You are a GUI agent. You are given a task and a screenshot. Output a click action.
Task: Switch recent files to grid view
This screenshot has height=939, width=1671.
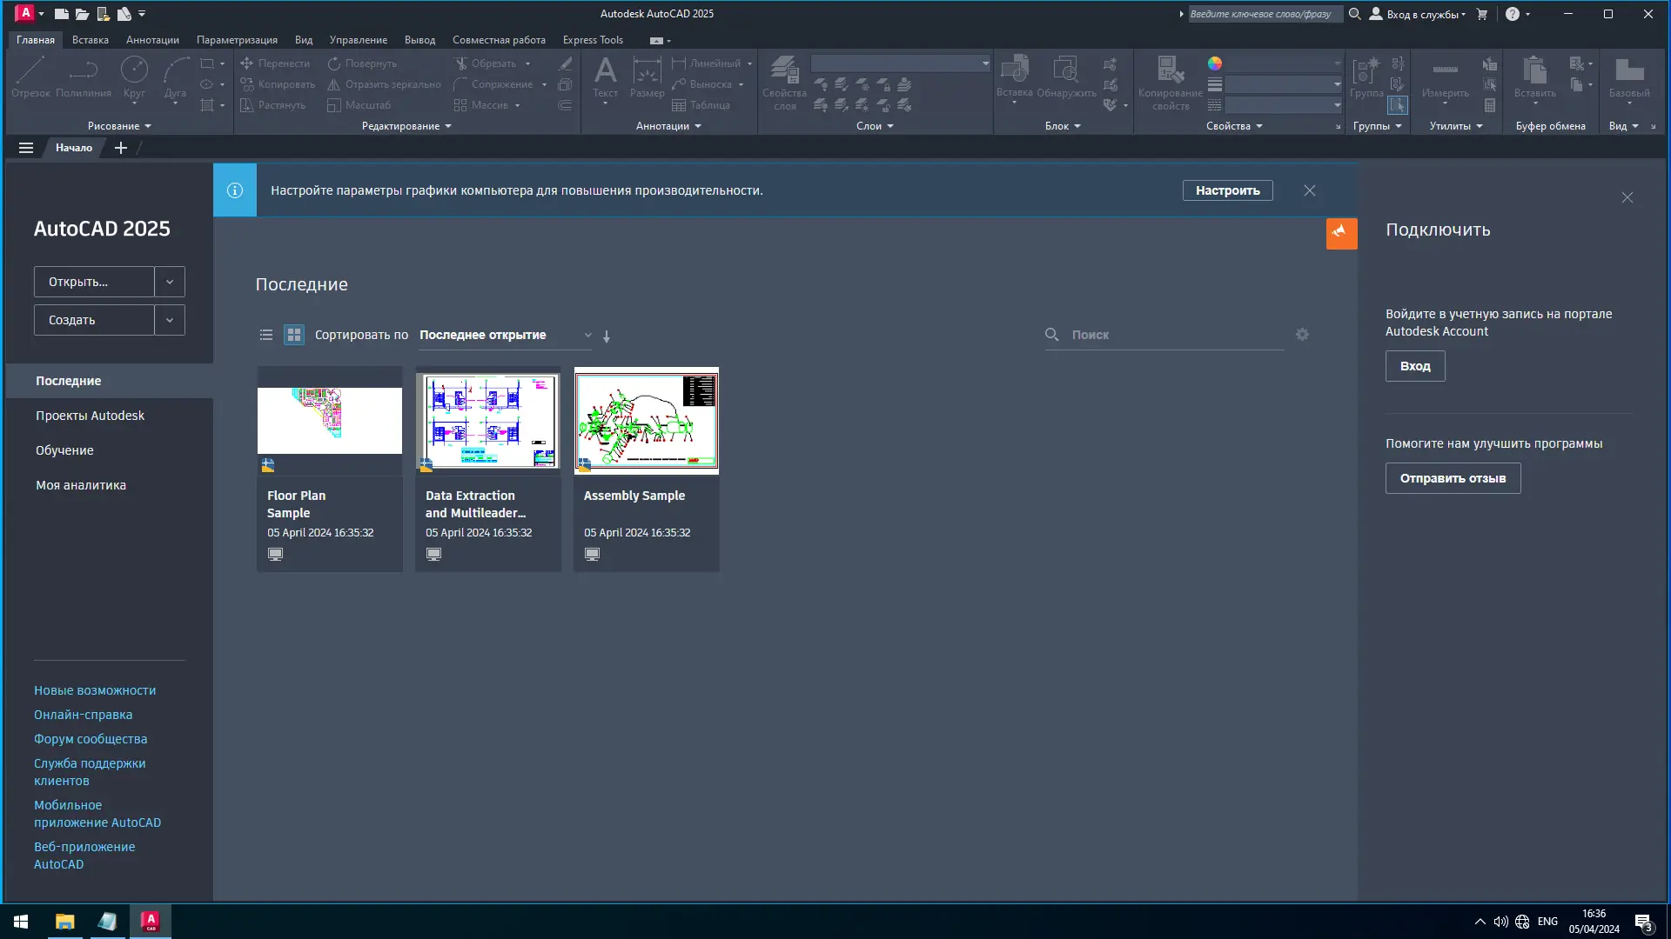[294, 335]
